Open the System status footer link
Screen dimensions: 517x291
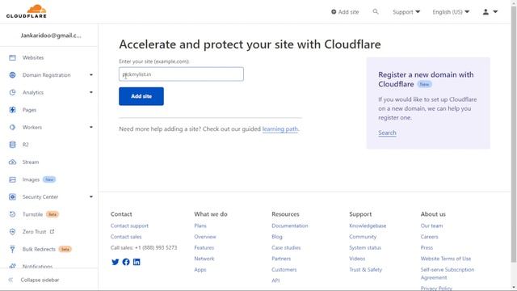point(365,247)
